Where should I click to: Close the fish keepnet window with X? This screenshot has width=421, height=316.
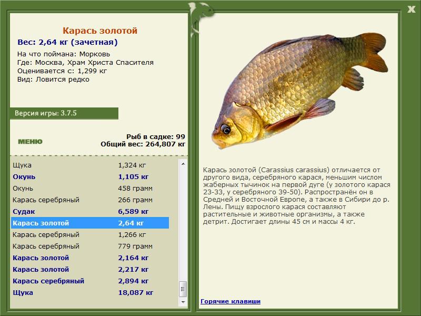pos(411,9)
